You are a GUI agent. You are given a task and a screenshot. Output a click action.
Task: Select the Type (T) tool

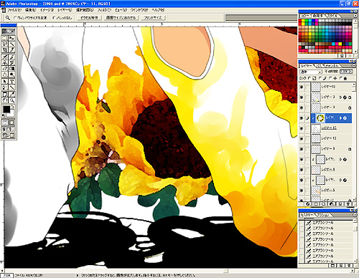point(12,82)
